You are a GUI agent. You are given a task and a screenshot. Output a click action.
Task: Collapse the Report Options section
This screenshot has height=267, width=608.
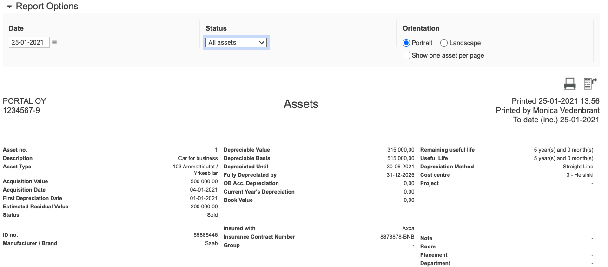click(9, 7)
